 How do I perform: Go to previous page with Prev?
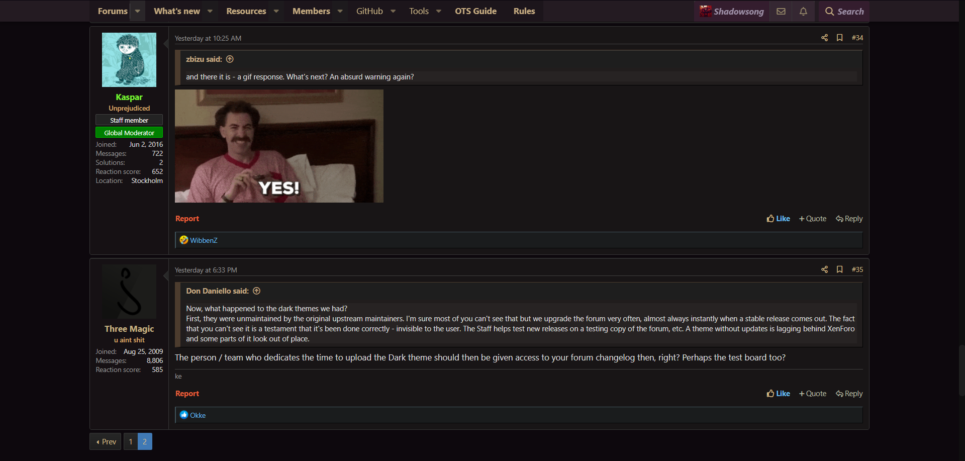(106, 441)
